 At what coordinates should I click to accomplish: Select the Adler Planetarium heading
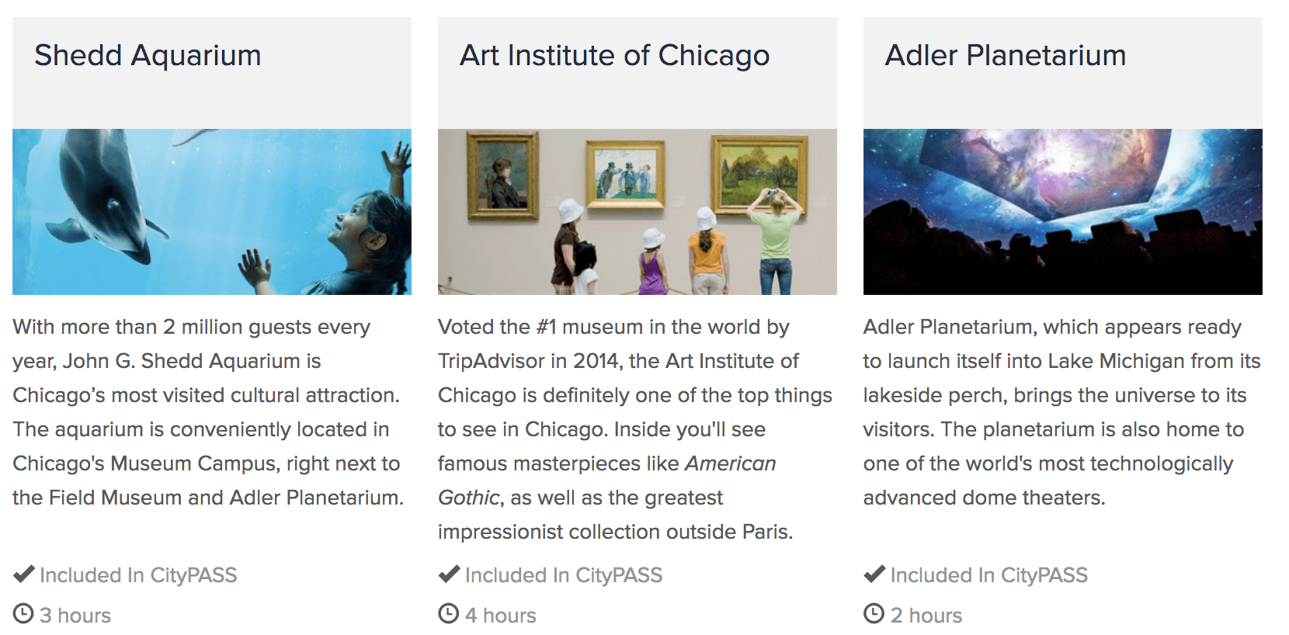1006,56
